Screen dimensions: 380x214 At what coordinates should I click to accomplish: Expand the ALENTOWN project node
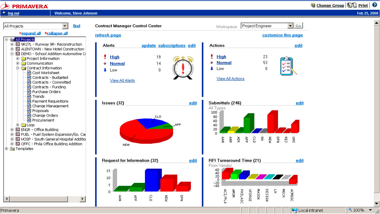(x=12, y=49)
